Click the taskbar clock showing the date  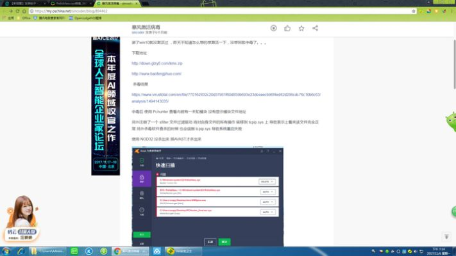pos(439,252)
